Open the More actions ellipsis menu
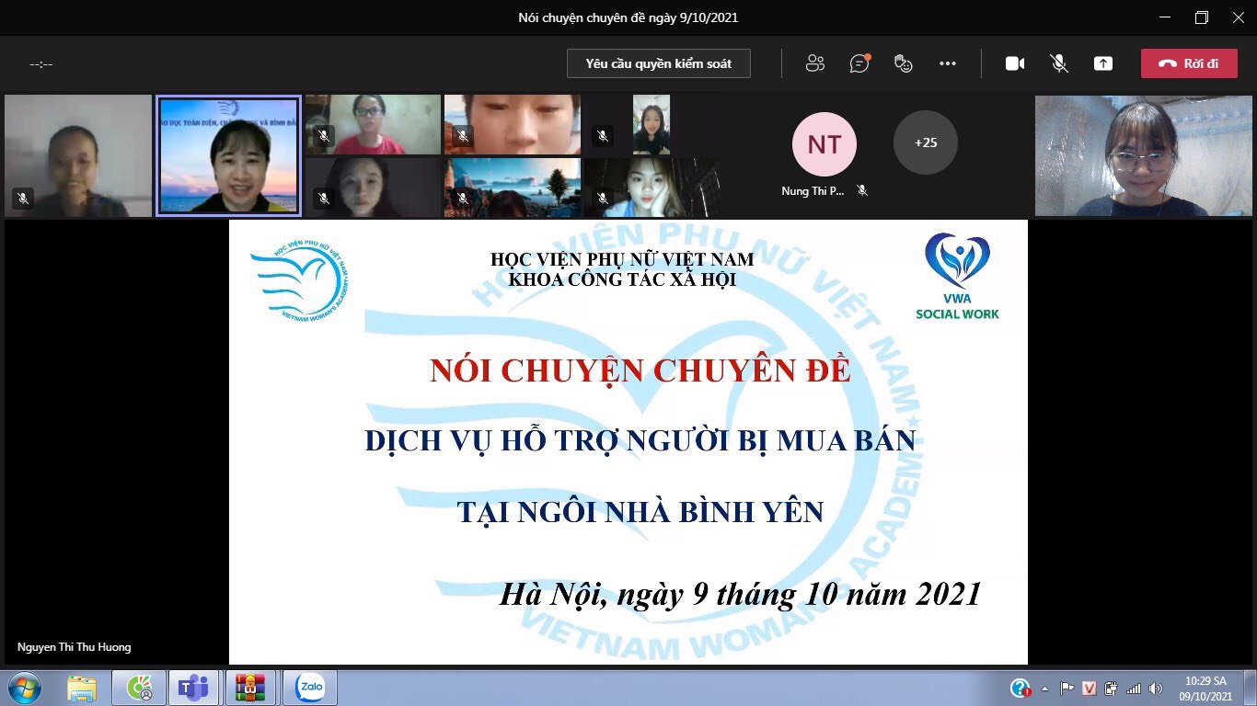 948,63
